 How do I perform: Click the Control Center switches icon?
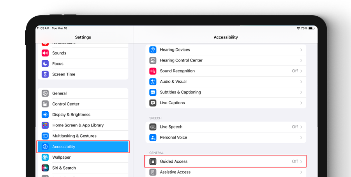[x=45, y=104]
